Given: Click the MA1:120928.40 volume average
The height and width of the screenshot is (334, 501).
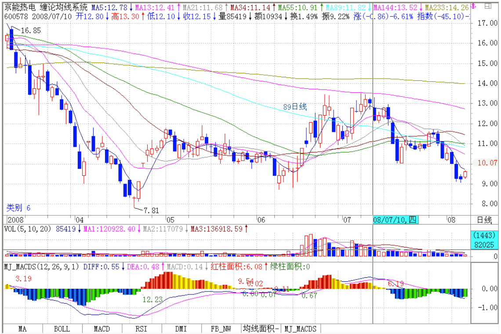Looking at the screenshot, I should click(x=109, y=229).
